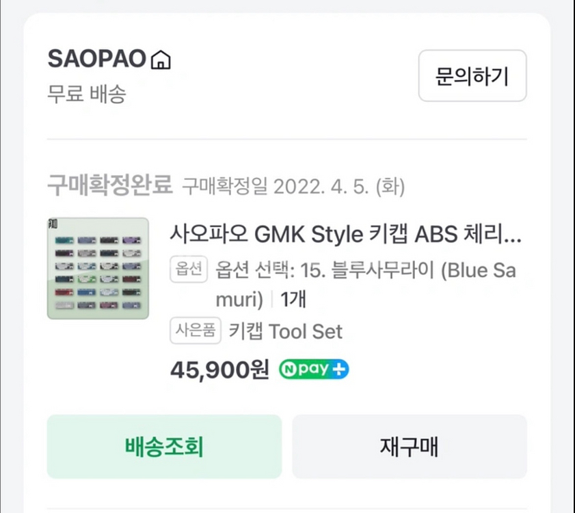The image size is (575, 513).
Task: Track the delivery with 배송조회 button
Action: tap(164, 447)
